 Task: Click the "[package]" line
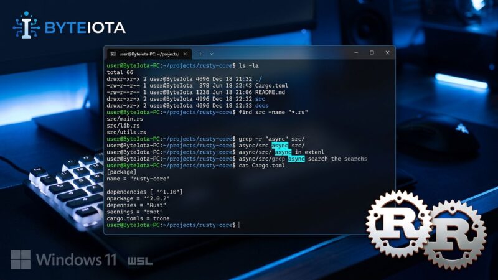121,172
